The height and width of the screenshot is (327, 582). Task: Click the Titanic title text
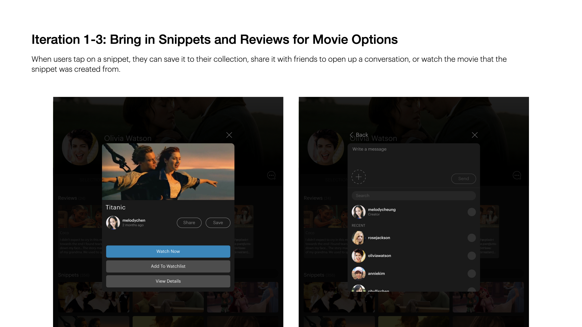(x=115, y=207)
